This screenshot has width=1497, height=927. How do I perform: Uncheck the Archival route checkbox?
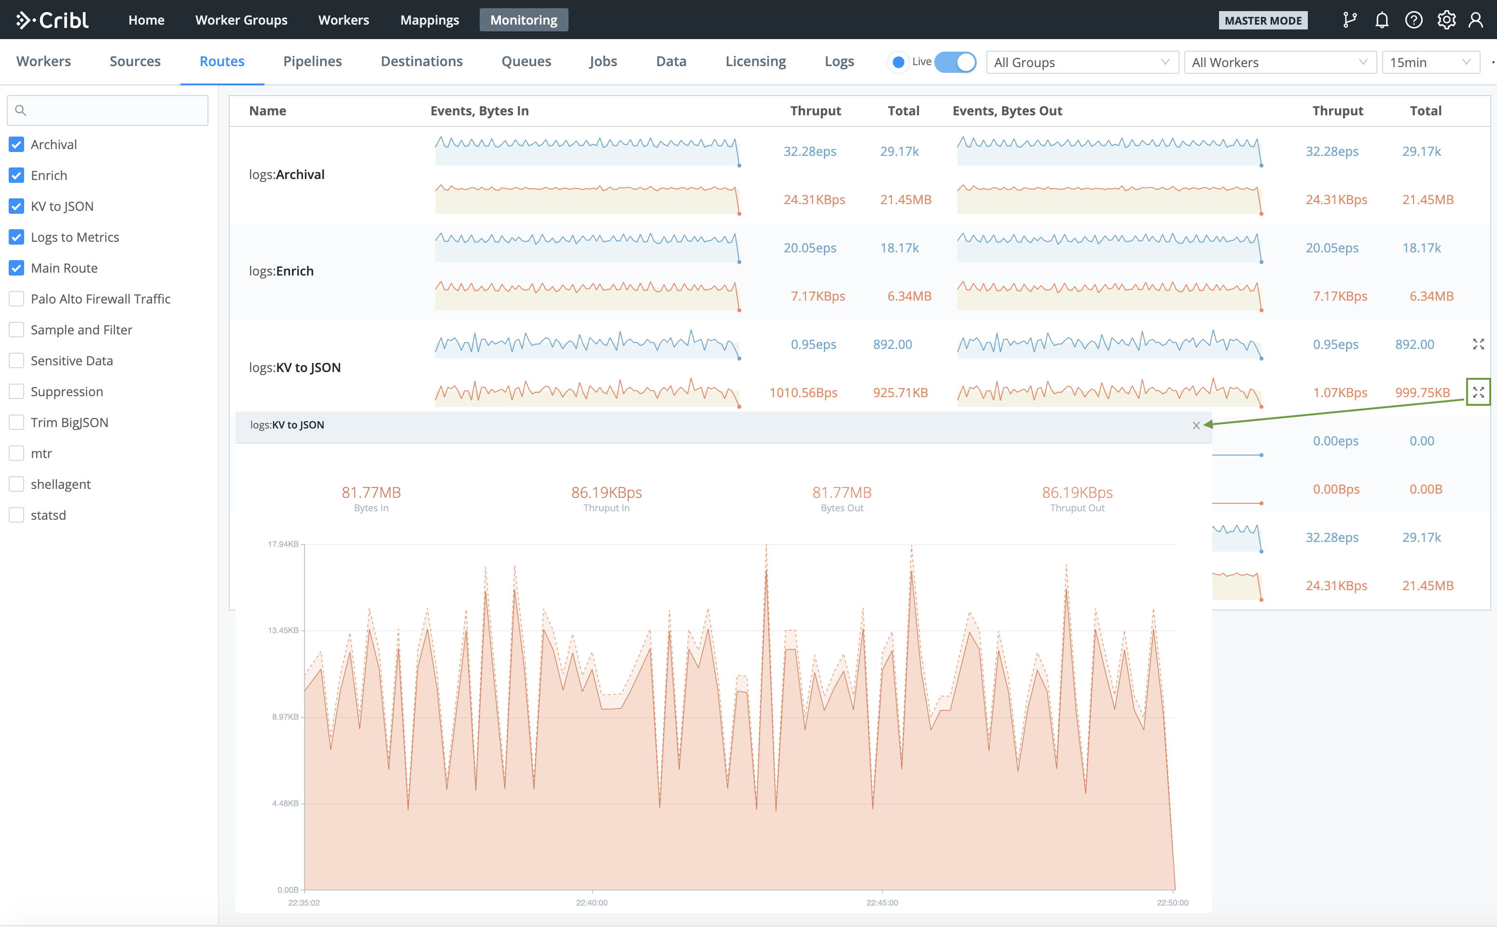click(16, 145)
